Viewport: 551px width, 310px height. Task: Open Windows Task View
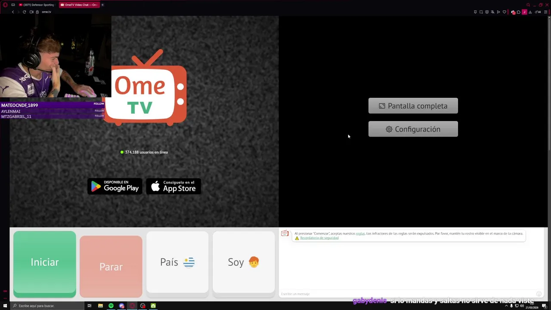(x=90, y=306)
